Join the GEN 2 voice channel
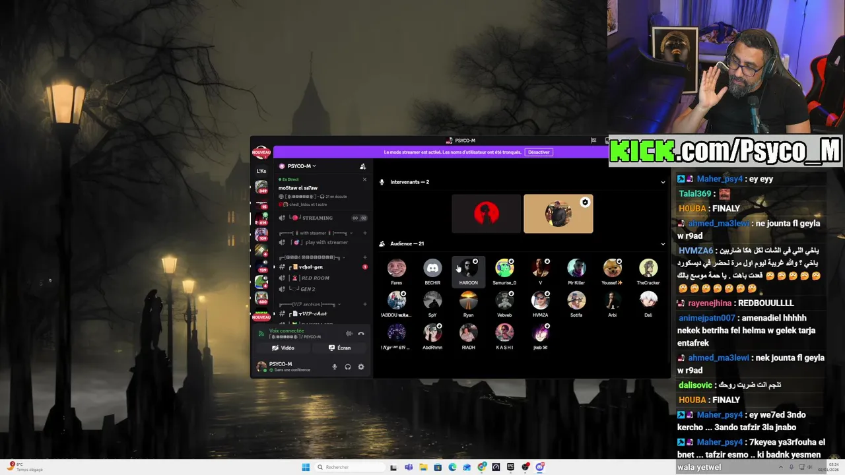Image resolution: width=845 pixels, height=475 pixels. pos(308,289)
